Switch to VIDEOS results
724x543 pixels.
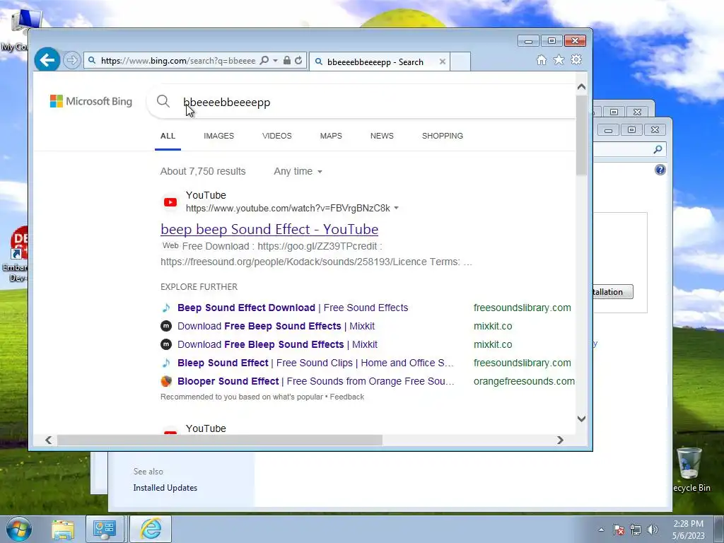[277, 136]
